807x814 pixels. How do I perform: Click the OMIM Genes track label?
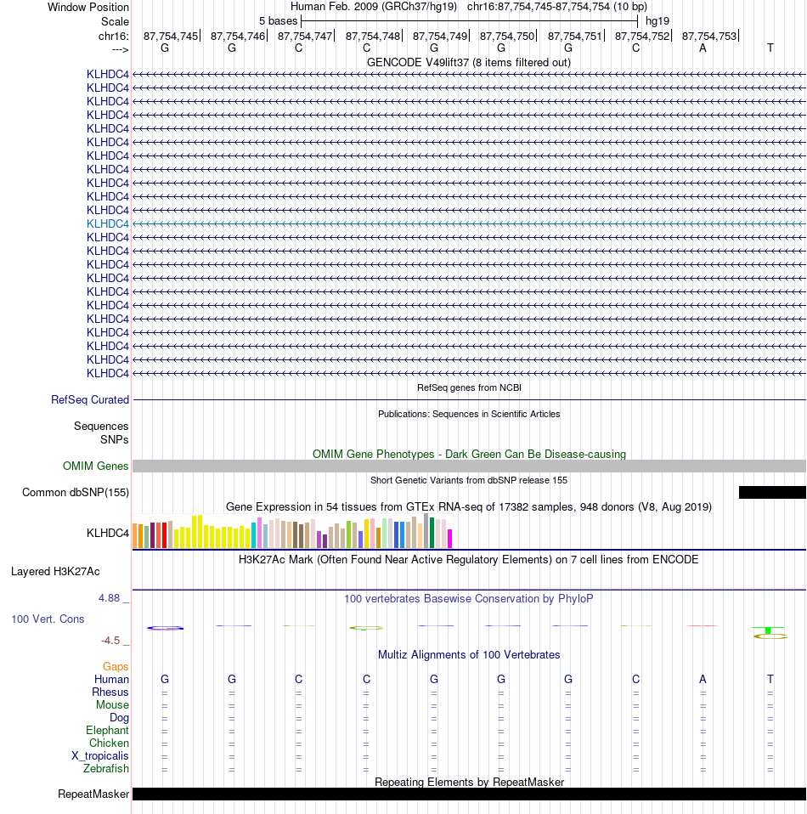pyautogui.click(x=95, y=466)
